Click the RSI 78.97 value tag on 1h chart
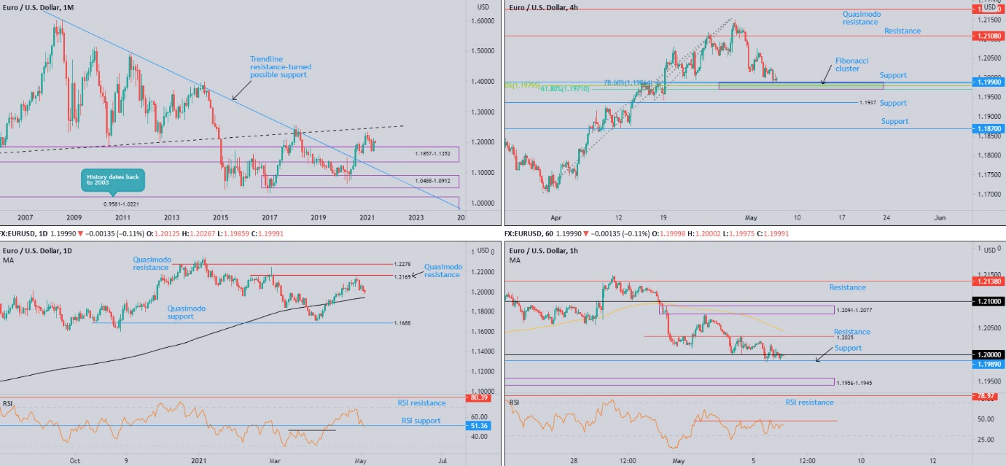This screenshot has height=466, width=1006. coord(989,396)
